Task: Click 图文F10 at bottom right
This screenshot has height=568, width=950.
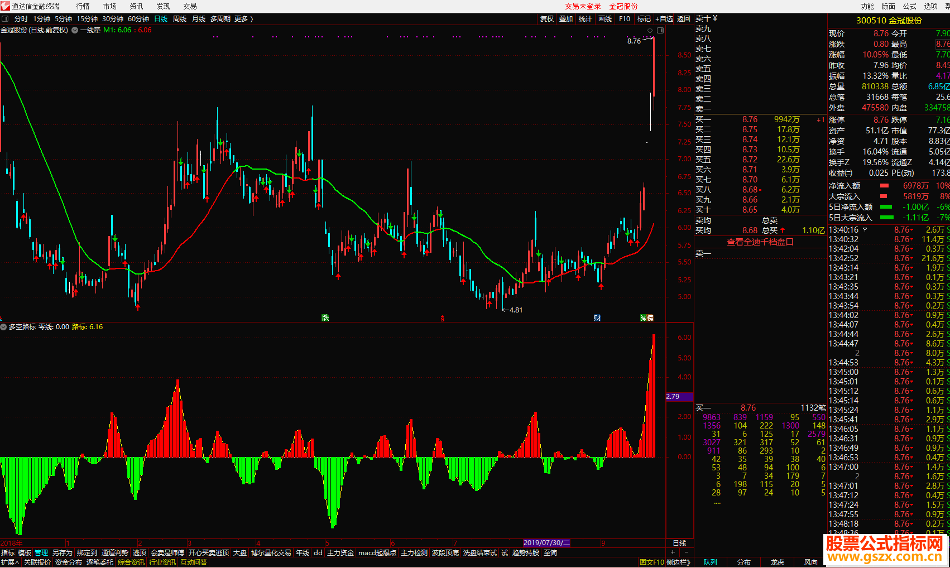Action: [x=651, y=562]
